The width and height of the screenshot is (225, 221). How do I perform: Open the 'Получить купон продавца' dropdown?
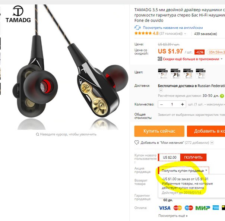184,170
